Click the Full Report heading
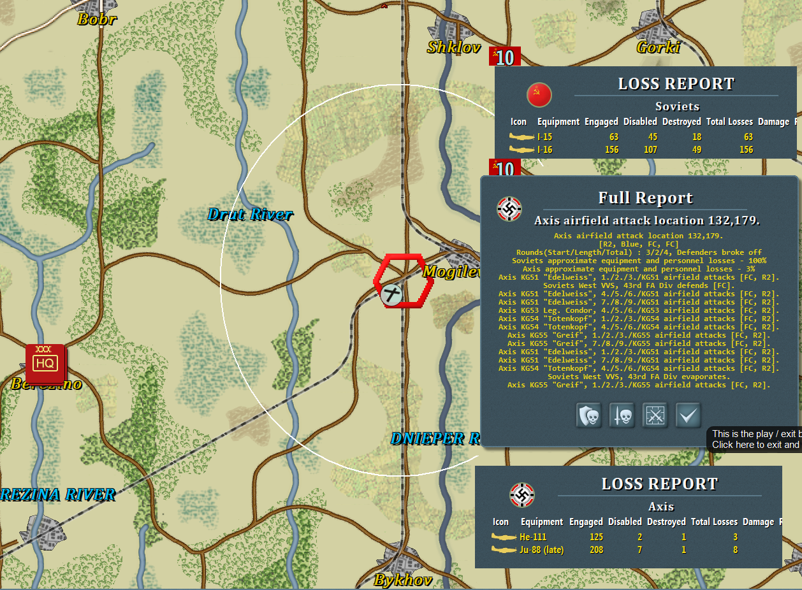 tap(645, 198)
